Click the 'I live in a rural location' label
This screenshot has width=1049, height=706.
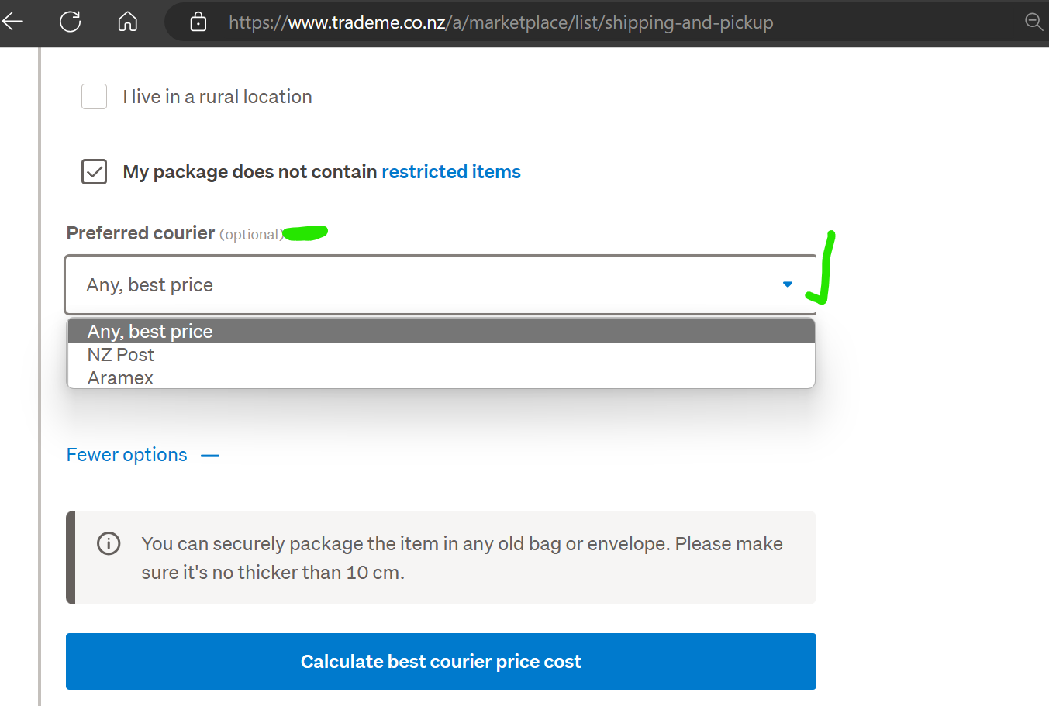click(x=217, y=97)
